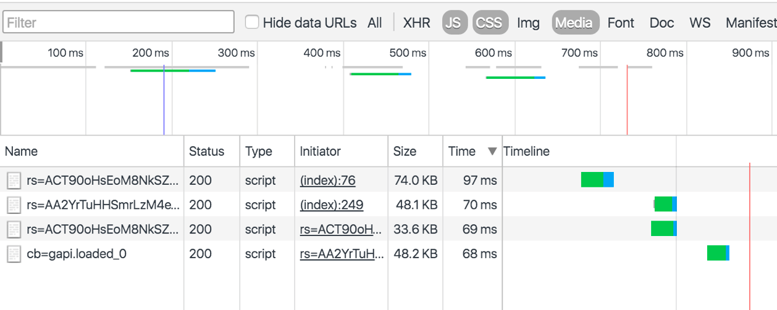Toggle the CSS filter off
Screen dimensions: 777x310
[490, 23]
